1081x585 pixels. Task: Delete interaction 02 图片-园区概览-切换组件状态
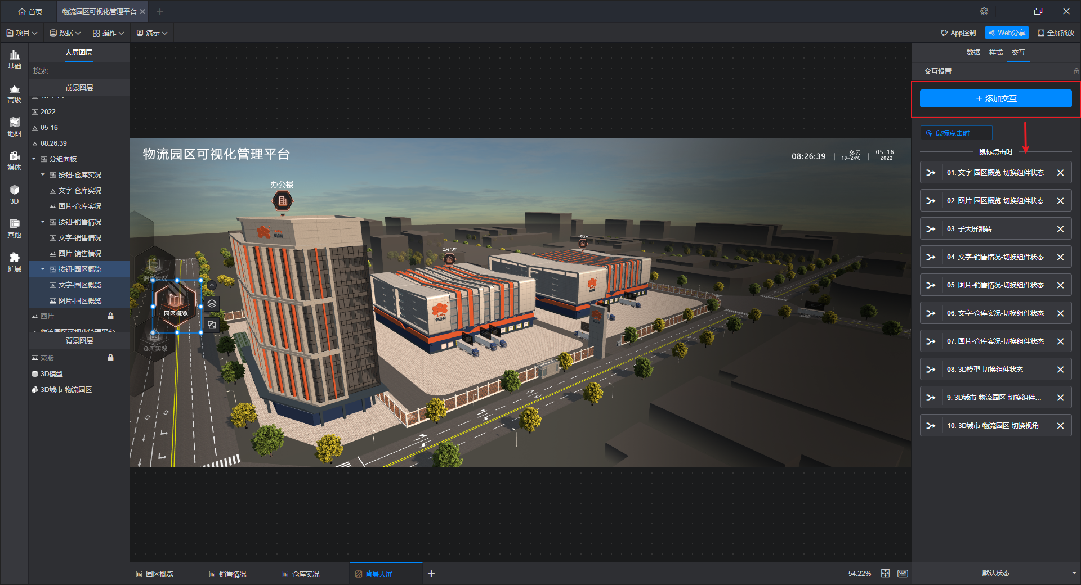coord(1060,201)
